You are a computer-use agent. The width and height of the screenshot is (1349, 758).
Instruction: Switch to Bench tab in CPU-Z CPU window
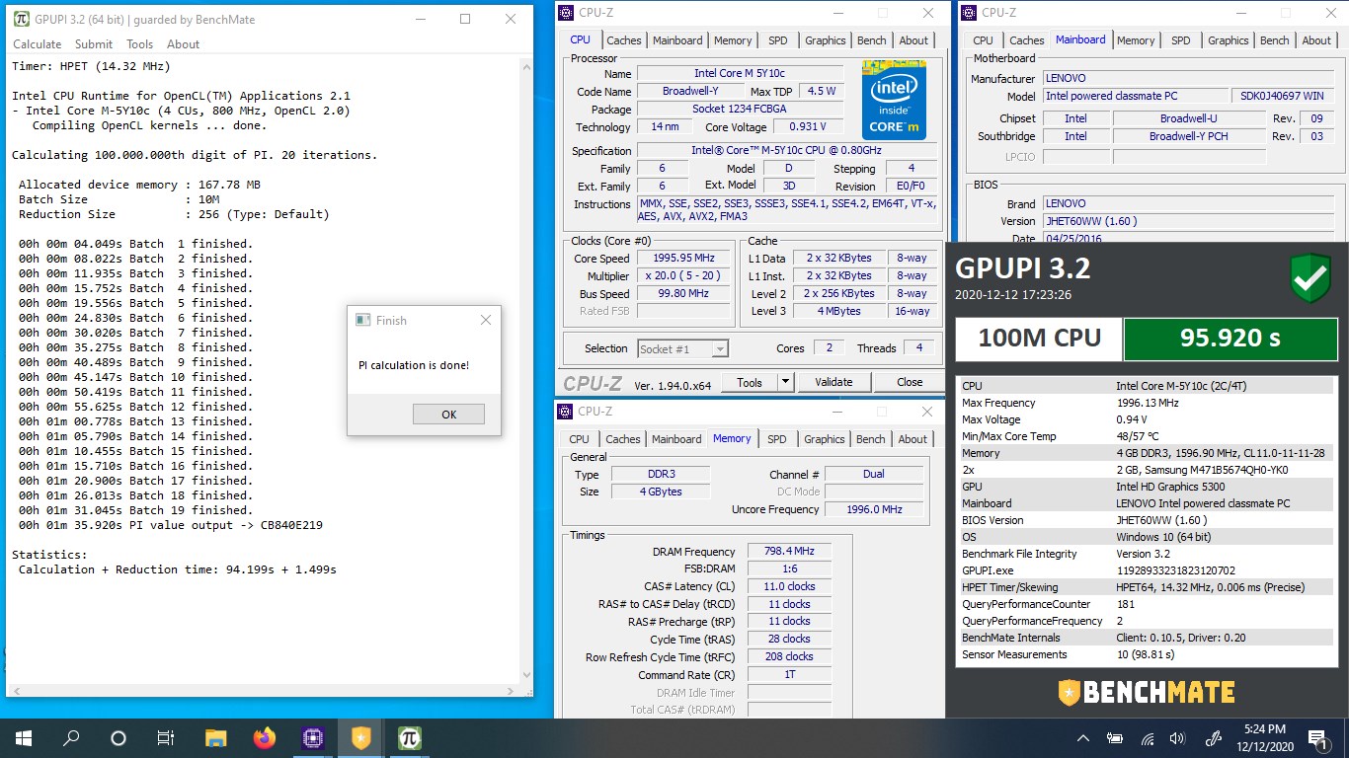click(x=871, y=40)
